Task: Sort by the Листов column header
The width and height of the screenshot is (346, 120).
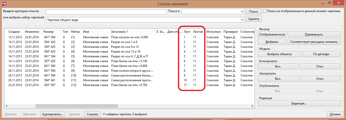Action: pyautogui.click(x=198, y=32)
